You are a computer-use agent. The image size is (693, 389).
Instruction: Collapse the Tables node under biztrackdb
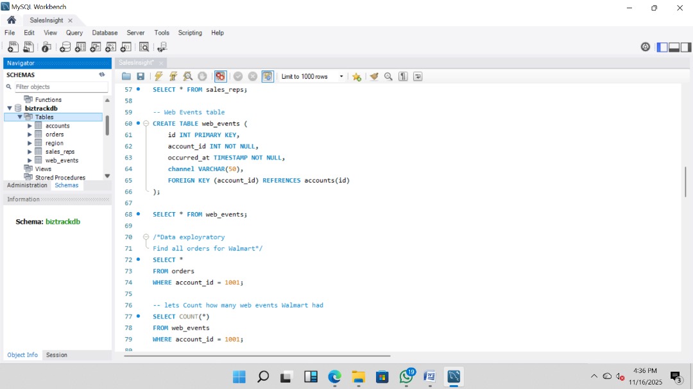[x=20, y=117]
